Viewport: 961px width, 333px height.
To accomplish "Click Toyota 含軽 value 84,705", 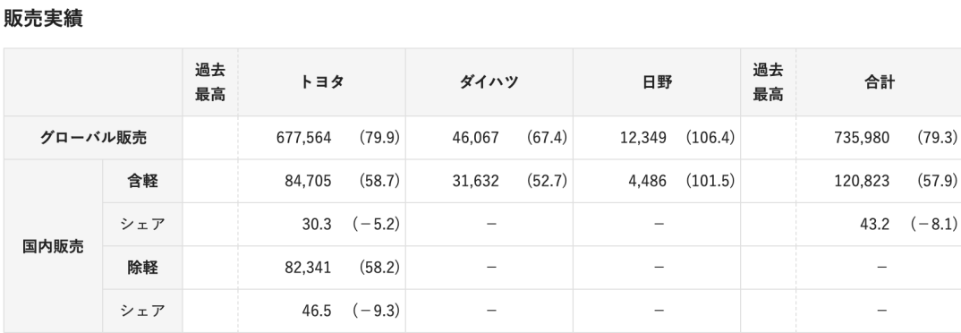I will point(308,181).
